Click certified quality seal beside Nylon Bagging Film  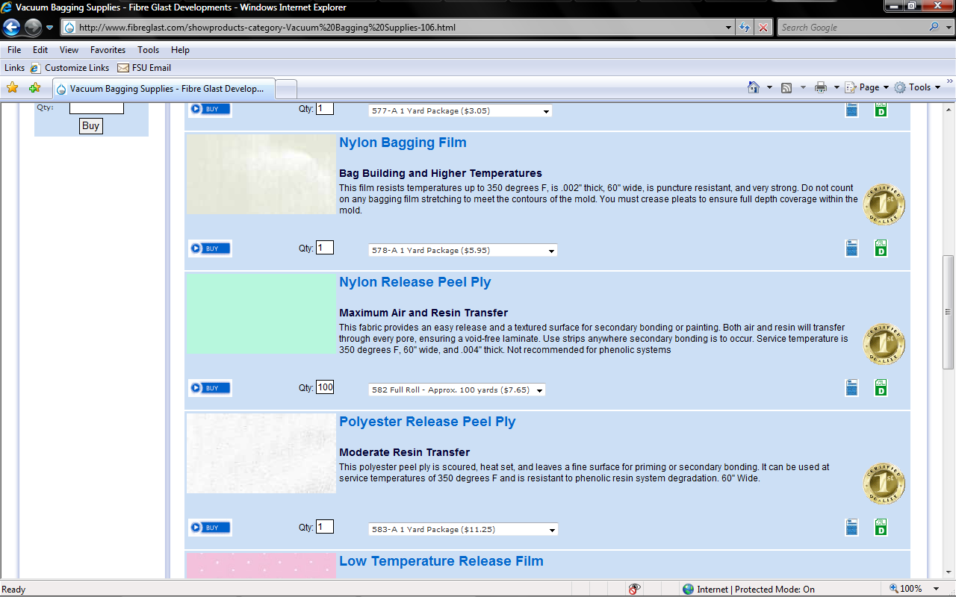click(x=884, y=204)
